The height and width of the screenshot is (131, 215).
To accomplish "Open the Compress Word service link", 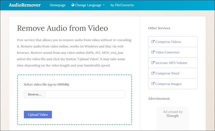I will (167, 73).
